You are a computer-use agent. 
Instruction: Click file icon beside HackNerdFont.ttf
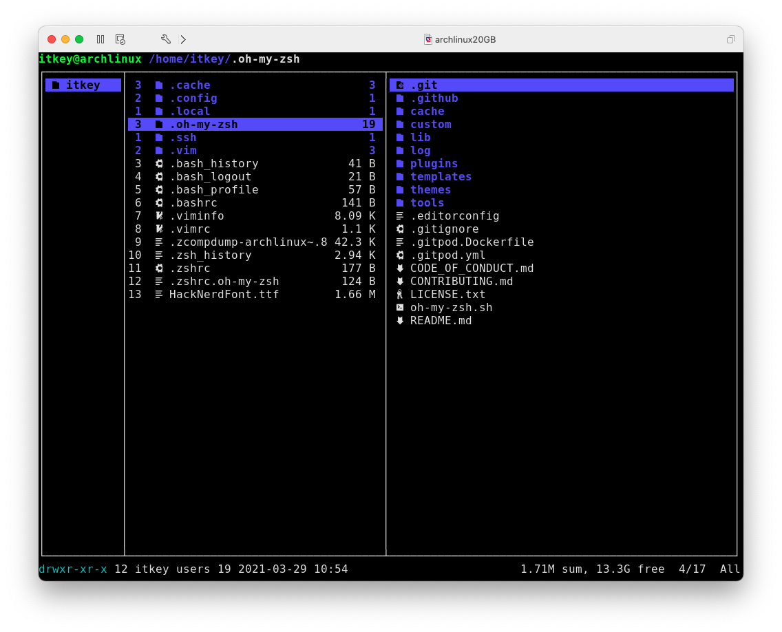pyautogui.click(x=159, y=294)
